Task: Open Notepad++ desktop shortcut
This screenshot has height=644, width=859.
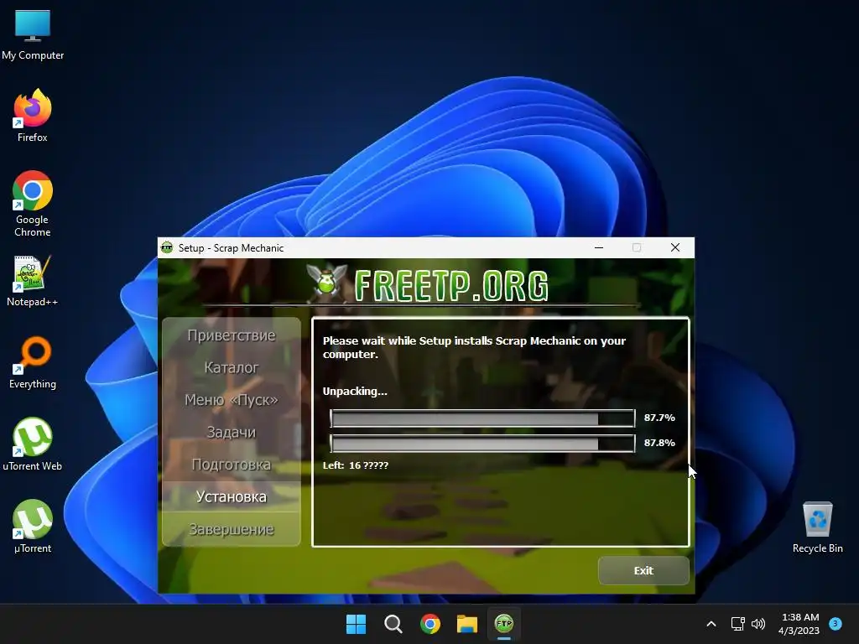Action: click(x=33, y=282)
